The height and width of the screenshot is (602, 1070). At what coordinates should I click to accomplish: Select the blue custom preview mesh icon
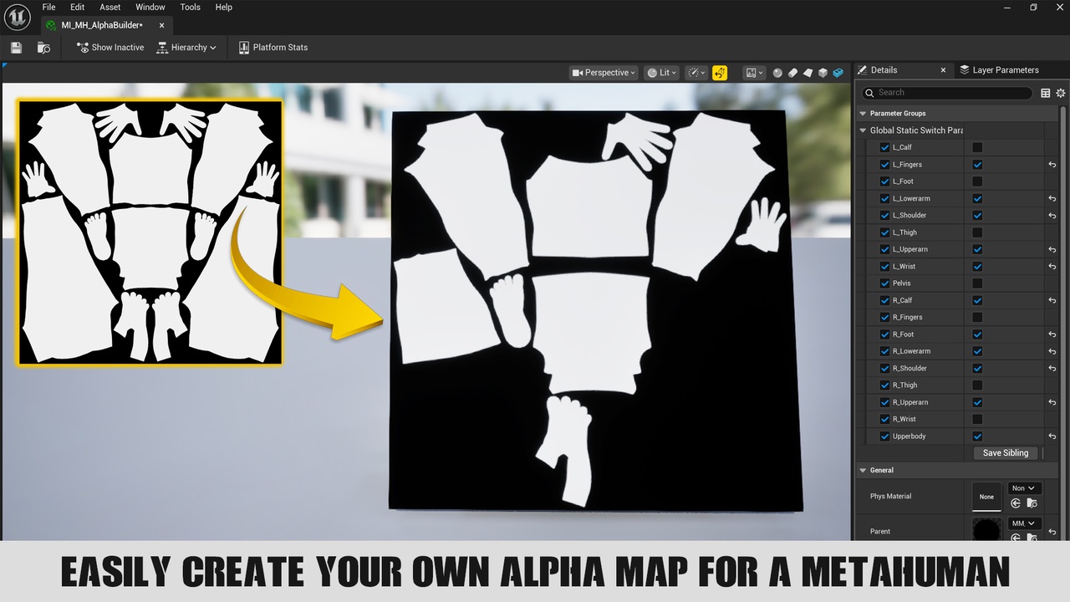[x=838, y=73]
